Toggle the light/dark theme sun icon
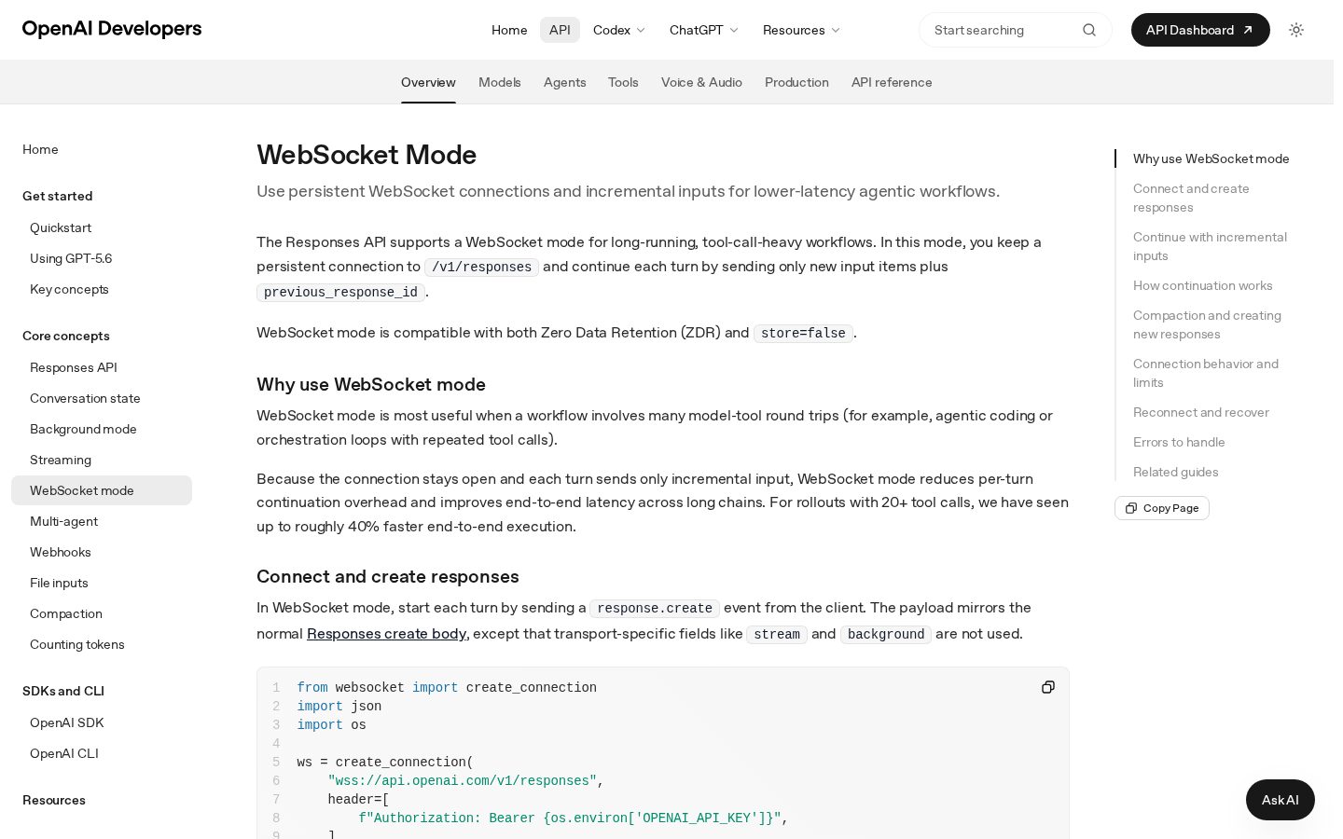Viewport: 1343px width, 839px height. point(1295,30)
